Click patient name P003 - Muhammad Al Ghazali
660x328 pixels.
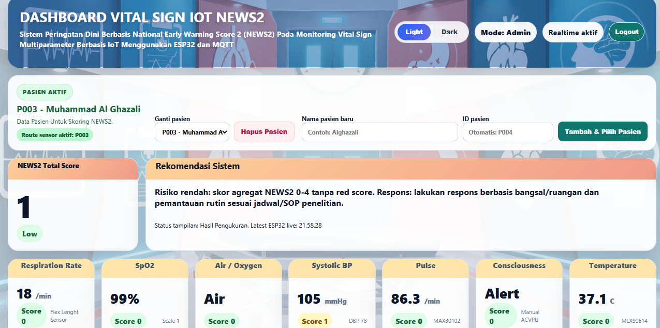[79, 109]
